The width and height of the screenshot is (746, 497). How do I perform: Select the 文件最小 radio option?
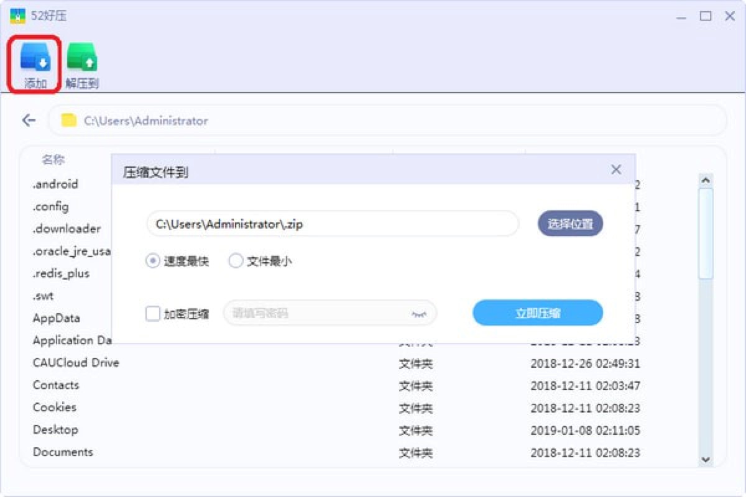236,261
